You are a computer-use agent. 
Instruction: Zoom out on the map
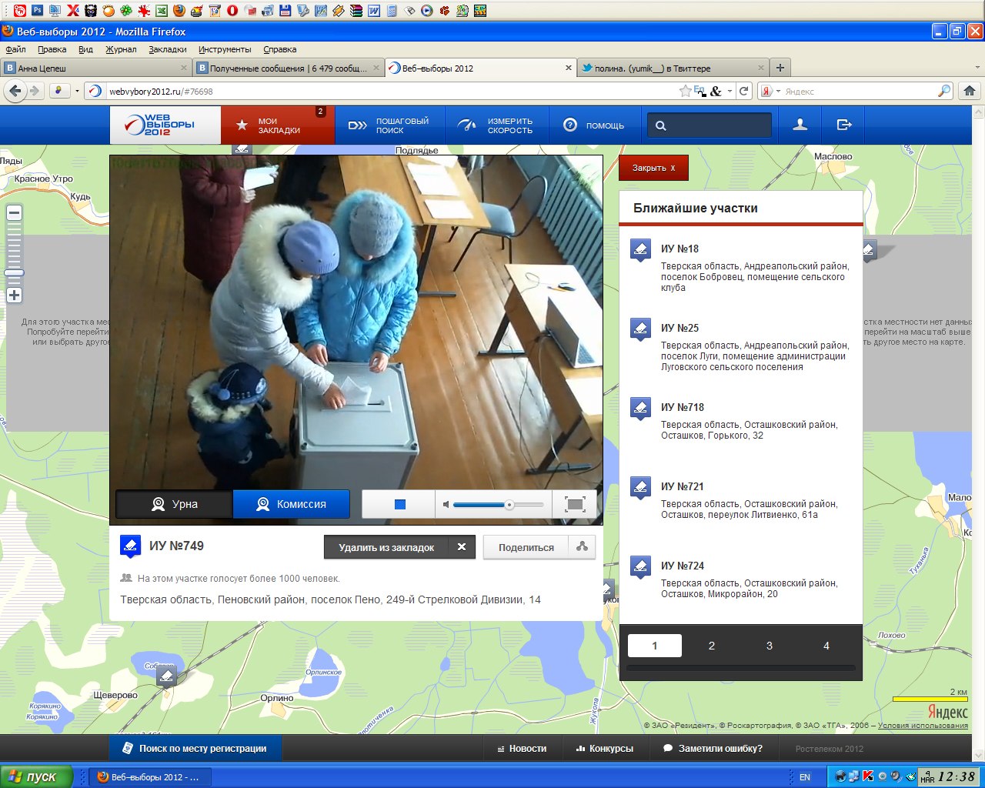[14, 213]
